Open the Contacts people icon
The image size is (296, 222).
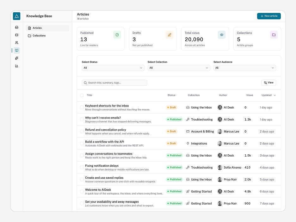click(17, 43)
